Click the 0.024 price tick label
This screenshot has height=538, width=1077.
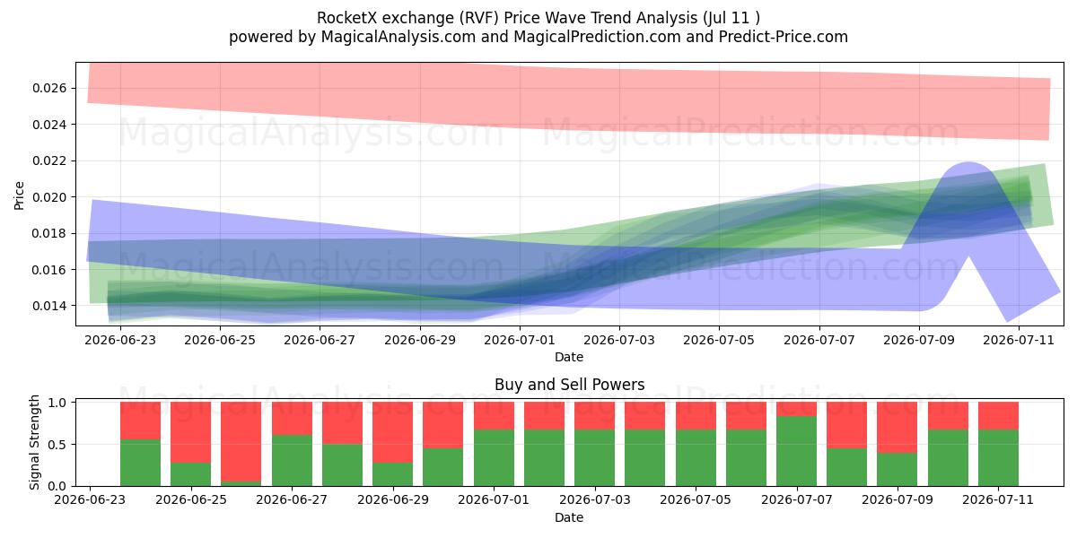click(50, 125)
